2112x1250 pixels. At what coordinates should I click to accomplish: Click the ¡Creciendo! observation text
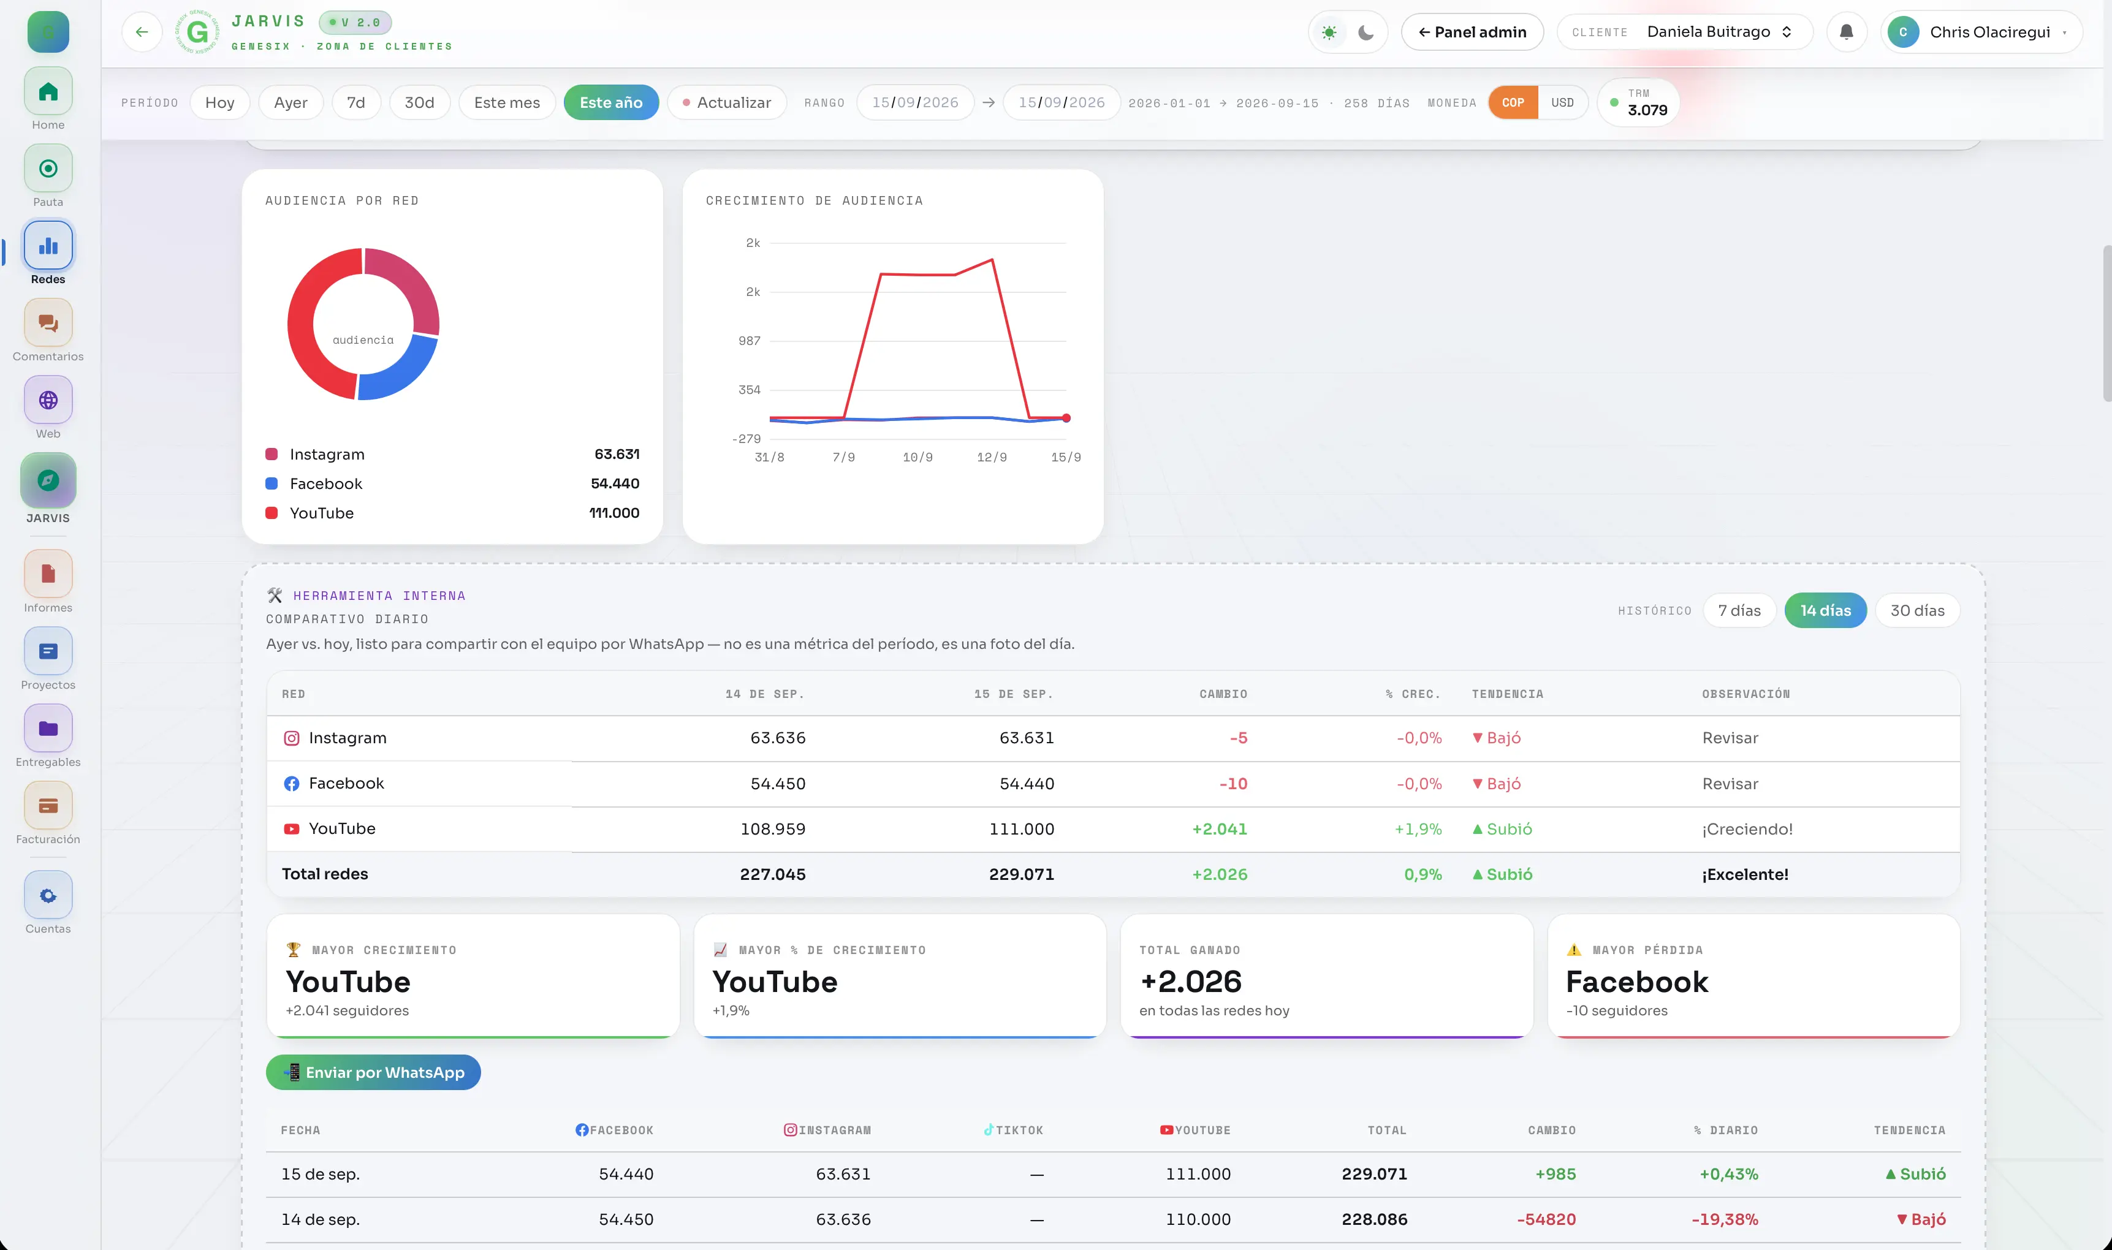point(1747,830)
